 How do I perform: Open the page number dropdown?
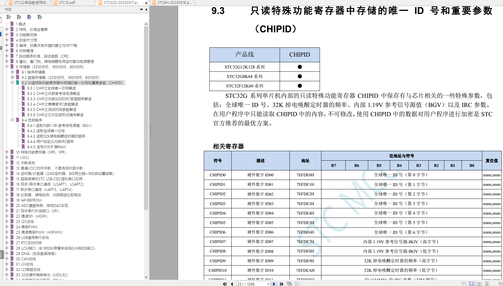coord(268,284)
